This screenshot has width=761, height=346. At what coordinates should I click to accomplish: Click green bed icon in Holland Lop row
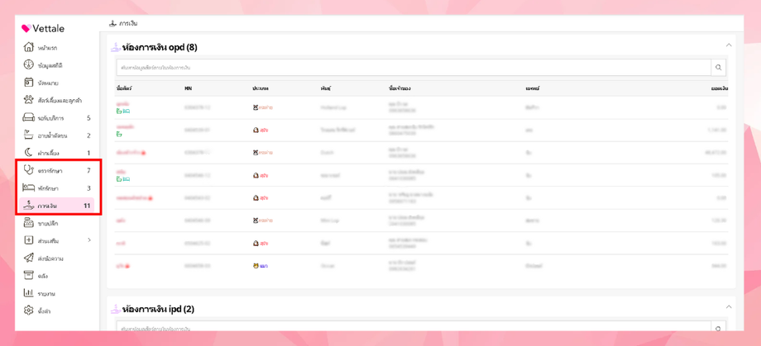pos(127,111)
